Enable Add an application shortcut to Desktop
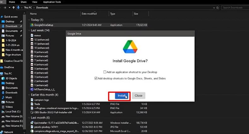Viewport: 249px width, 134px height. [x=105, y=72]
